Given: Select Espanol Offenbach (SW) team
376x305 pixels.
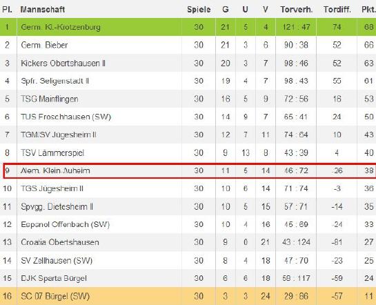Looking at the screenshot, I should click(66, 224).
